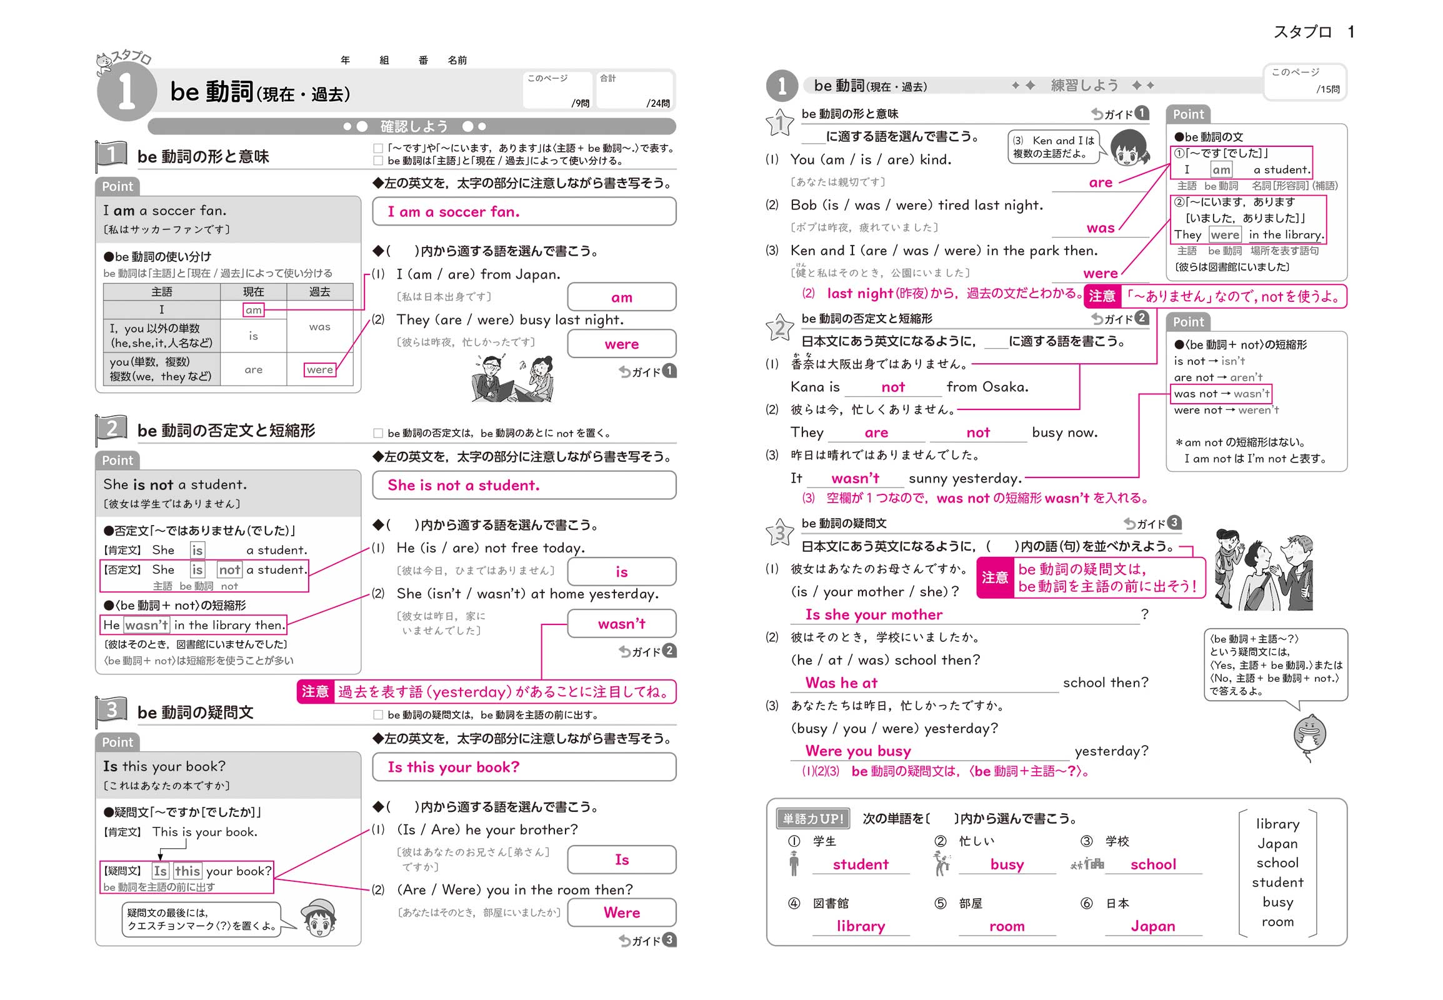This screenshot has width=1443, height=1000.
Task: Click the Point tab above 'I am a soccer fan.'
Action: [117, 186]
